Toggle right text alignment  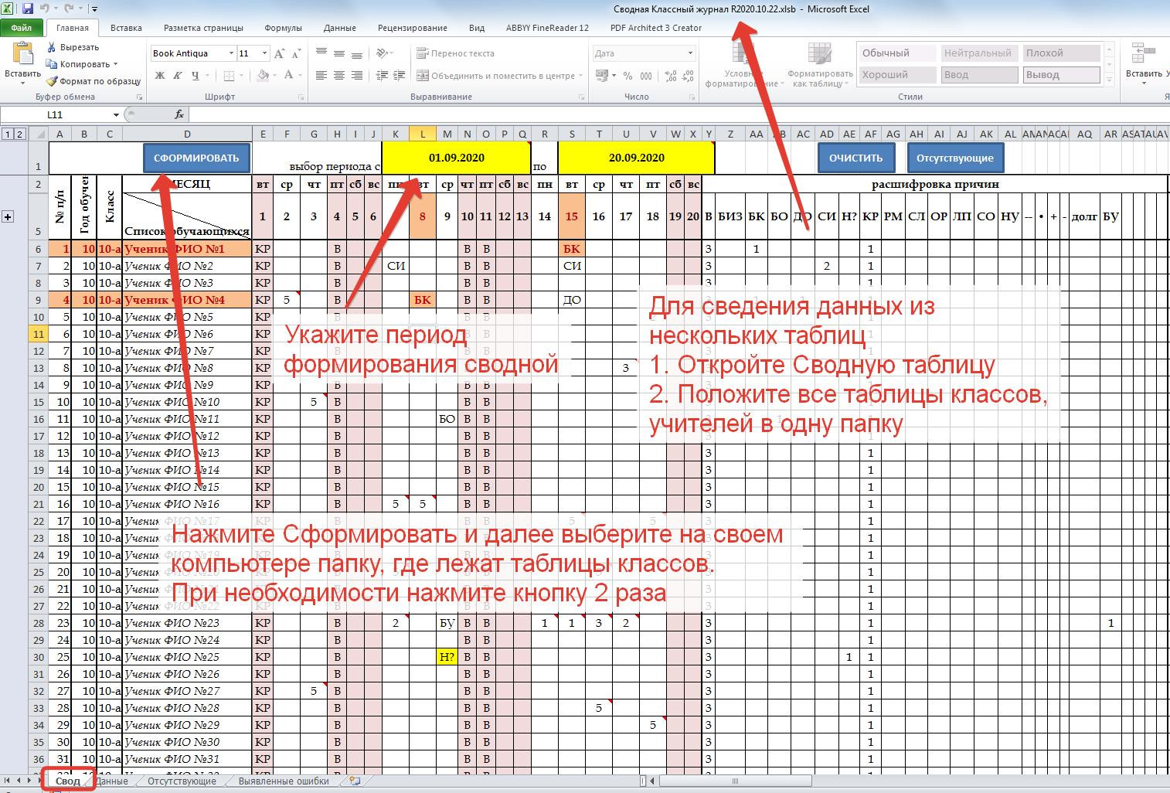[x=357, y=75]
